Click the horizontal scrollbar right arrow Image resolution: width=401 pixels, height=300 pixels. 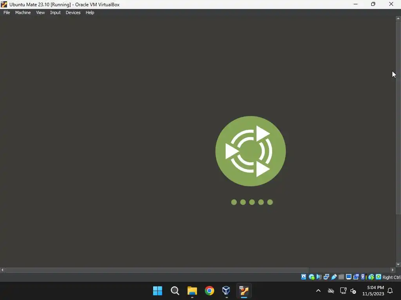pos(393,270)
